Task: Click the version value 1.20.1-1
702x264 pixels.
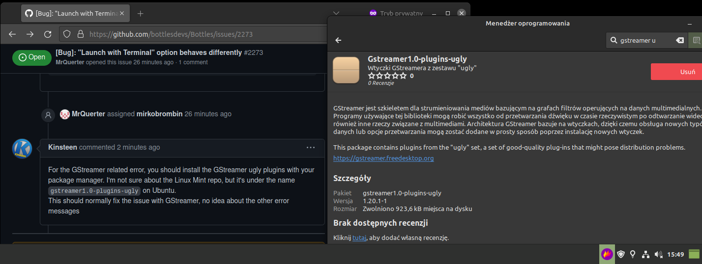Action: 376,201
